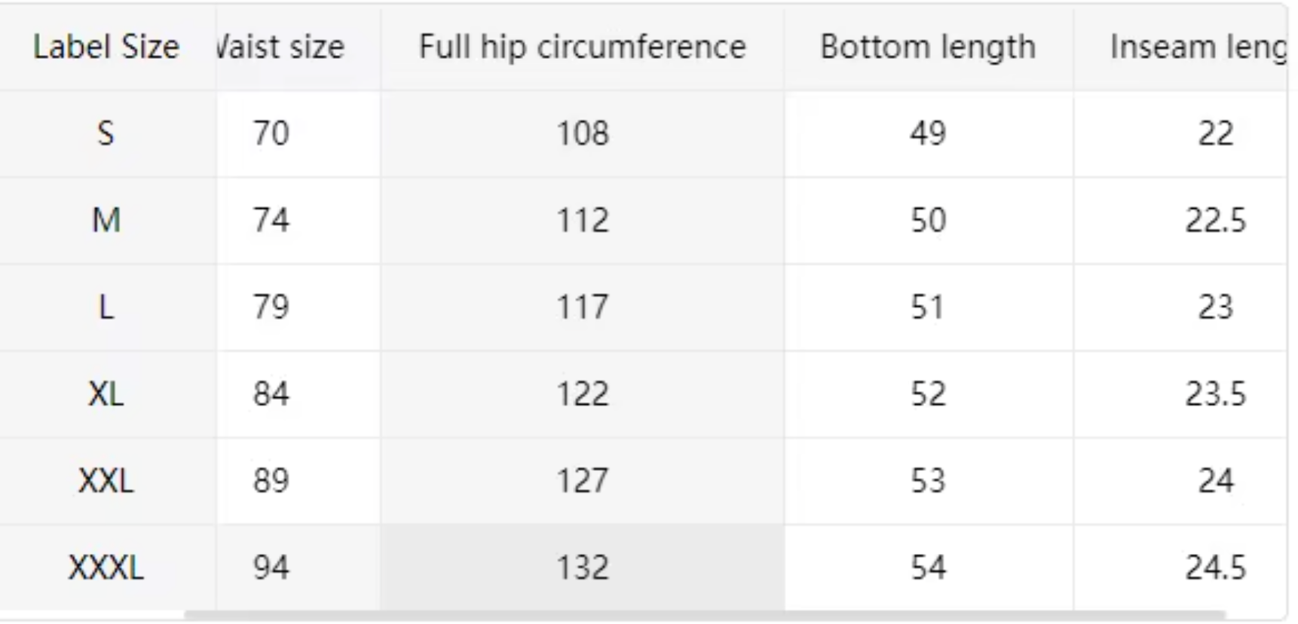This screenshot has height=624, width=1298.
Task: Click waist size value 94
Action: click(271, 567)
